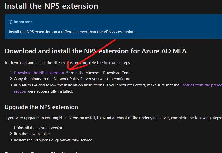Click the 'Install the NPS extension' heading
222x153 pixels.
point(51,6)
